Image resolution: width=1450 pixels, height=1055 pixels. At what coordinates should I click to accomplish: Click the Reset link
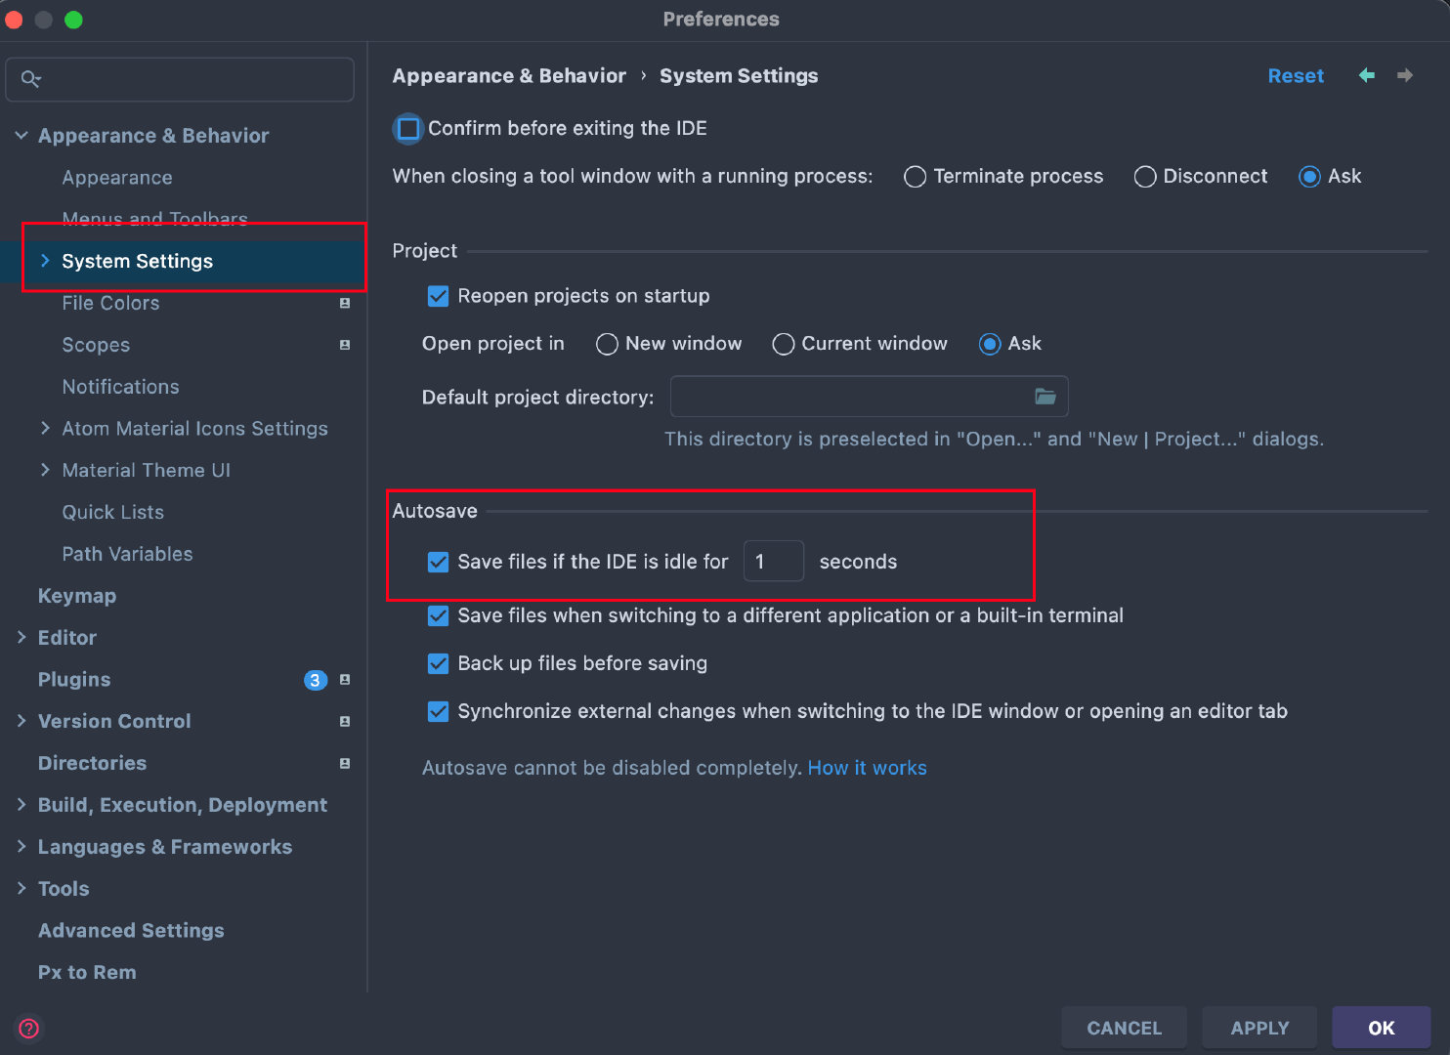(1296, 76)
